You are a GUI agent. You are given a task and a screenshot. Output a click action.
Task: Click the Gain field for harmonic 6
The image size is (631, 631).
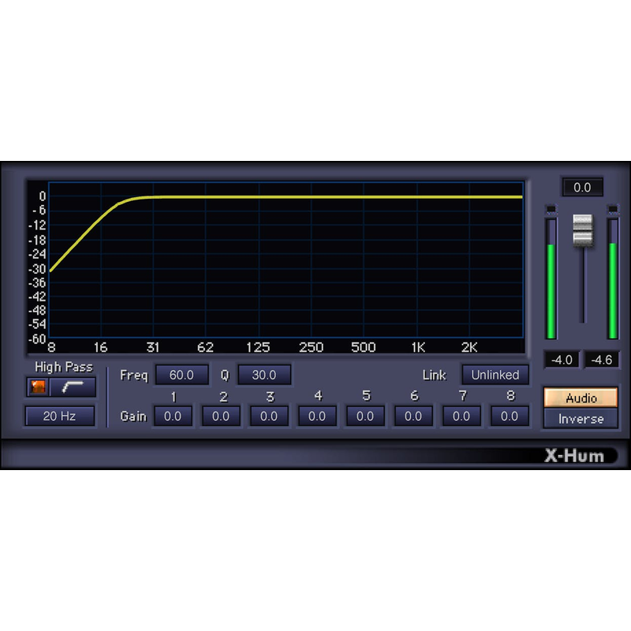pos(413,416)
